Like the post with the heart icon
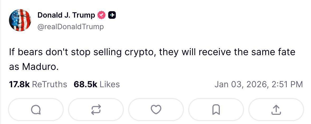 point(156,110)
